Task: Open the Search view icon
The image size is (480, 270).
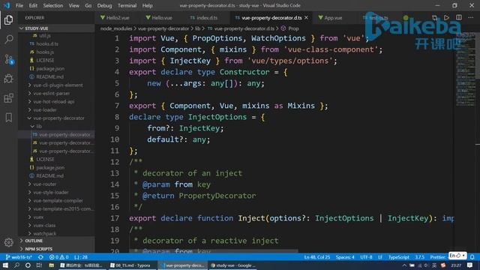Action: click(x=8, y=39)
